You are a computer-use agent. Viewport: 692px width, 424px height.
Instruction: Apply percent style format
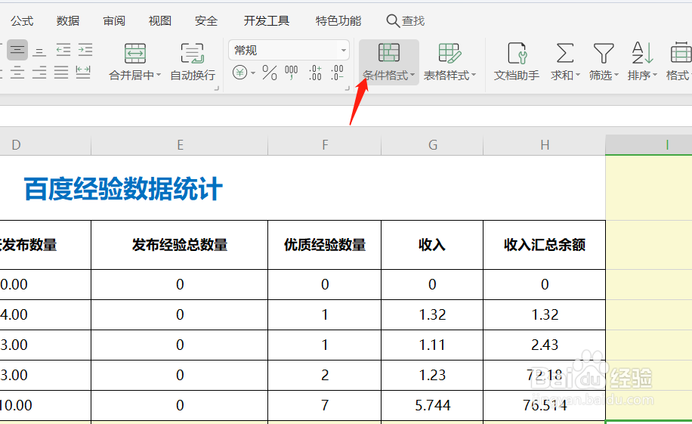click(270, 73)
